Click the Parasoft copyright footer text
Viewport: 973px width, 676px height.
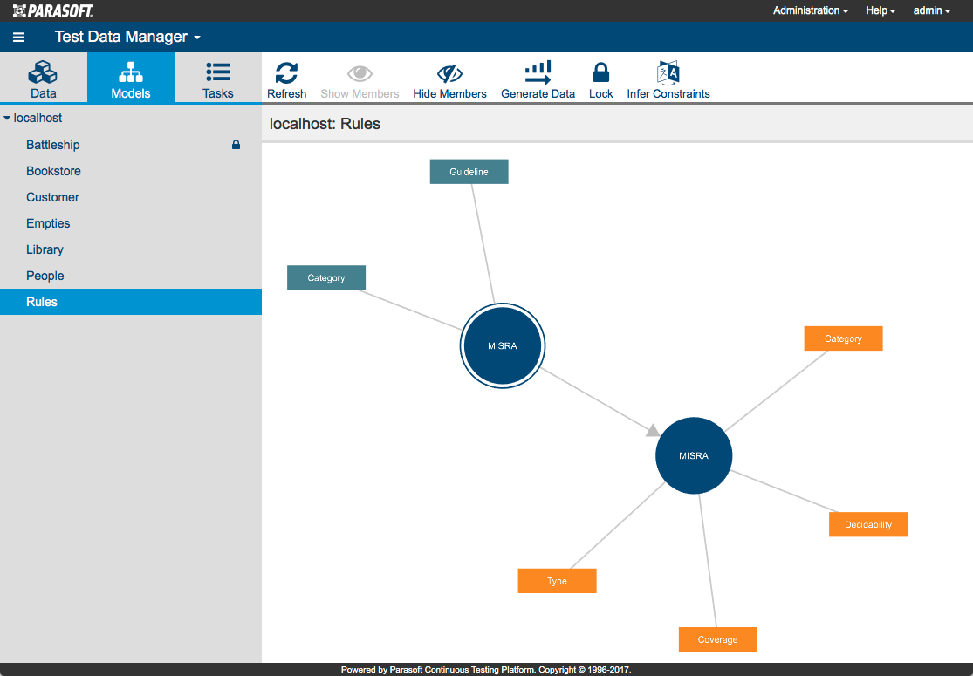[486, 670]
